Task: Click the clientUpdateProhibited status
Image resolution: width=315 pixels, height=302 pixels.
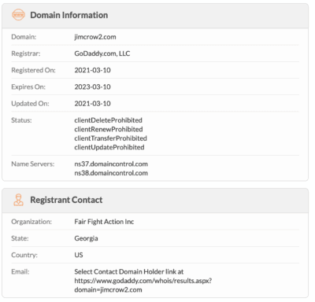Action: (x=109, y=147)
